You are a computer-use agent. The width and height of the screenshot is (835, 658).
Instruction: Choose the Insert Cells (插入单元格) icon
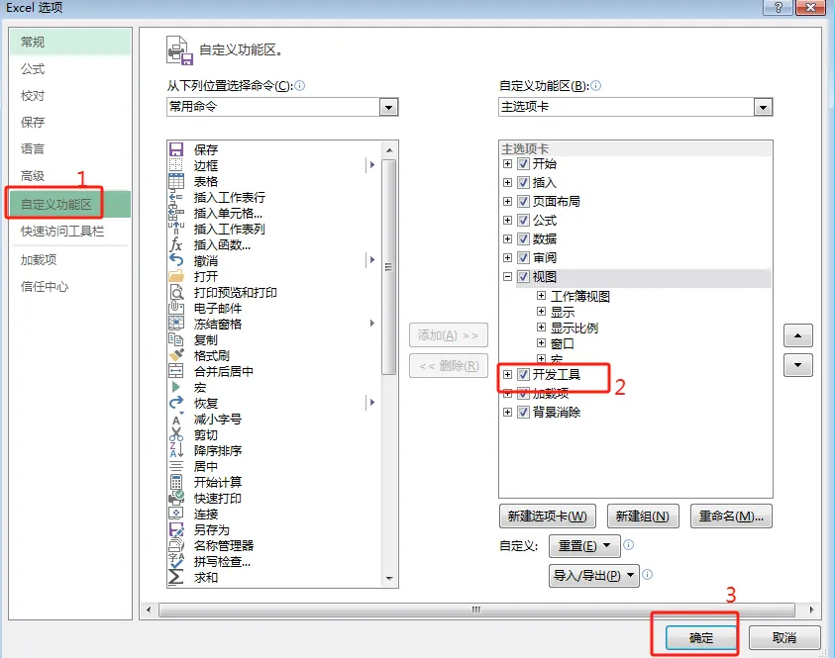pos(176,214)
